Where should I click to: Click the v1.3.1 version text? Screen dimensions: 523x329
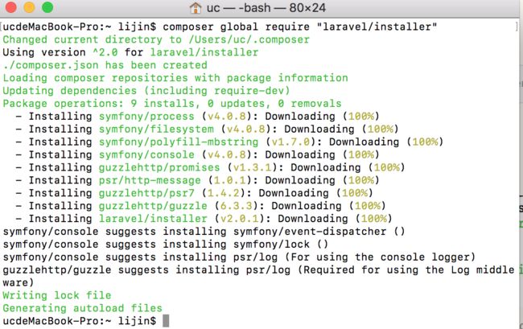point(252,167)
